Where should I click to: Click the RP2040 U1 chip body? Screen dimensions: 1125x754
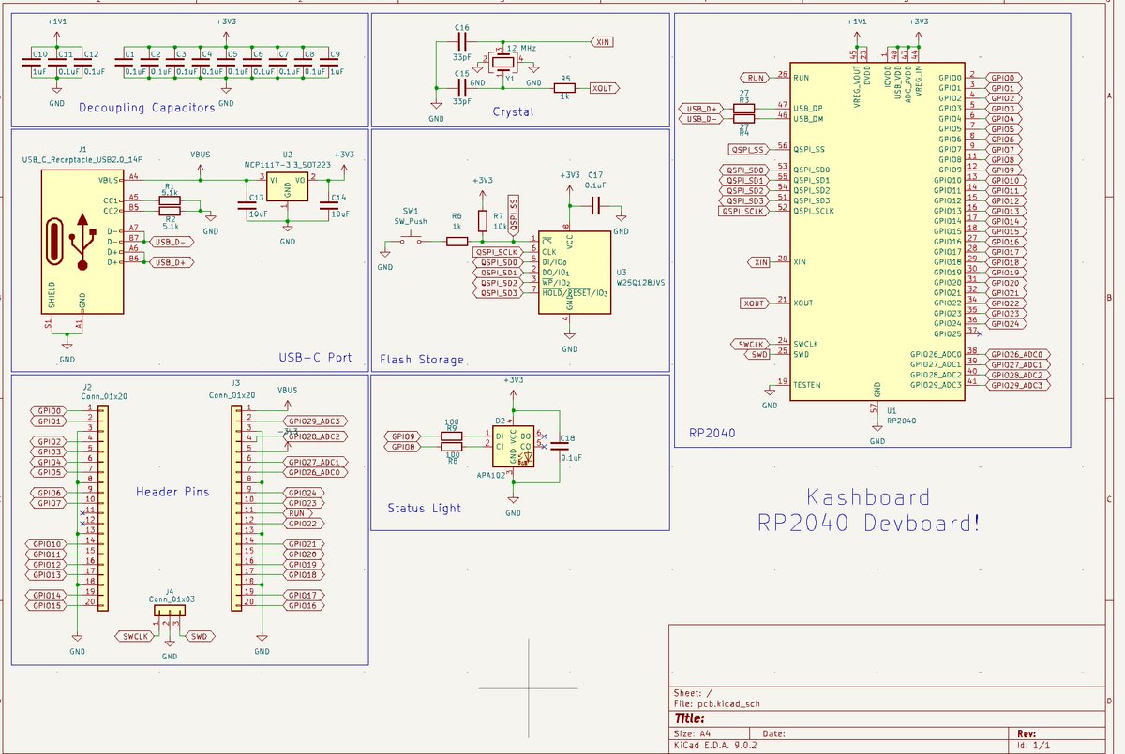[877, 232]
